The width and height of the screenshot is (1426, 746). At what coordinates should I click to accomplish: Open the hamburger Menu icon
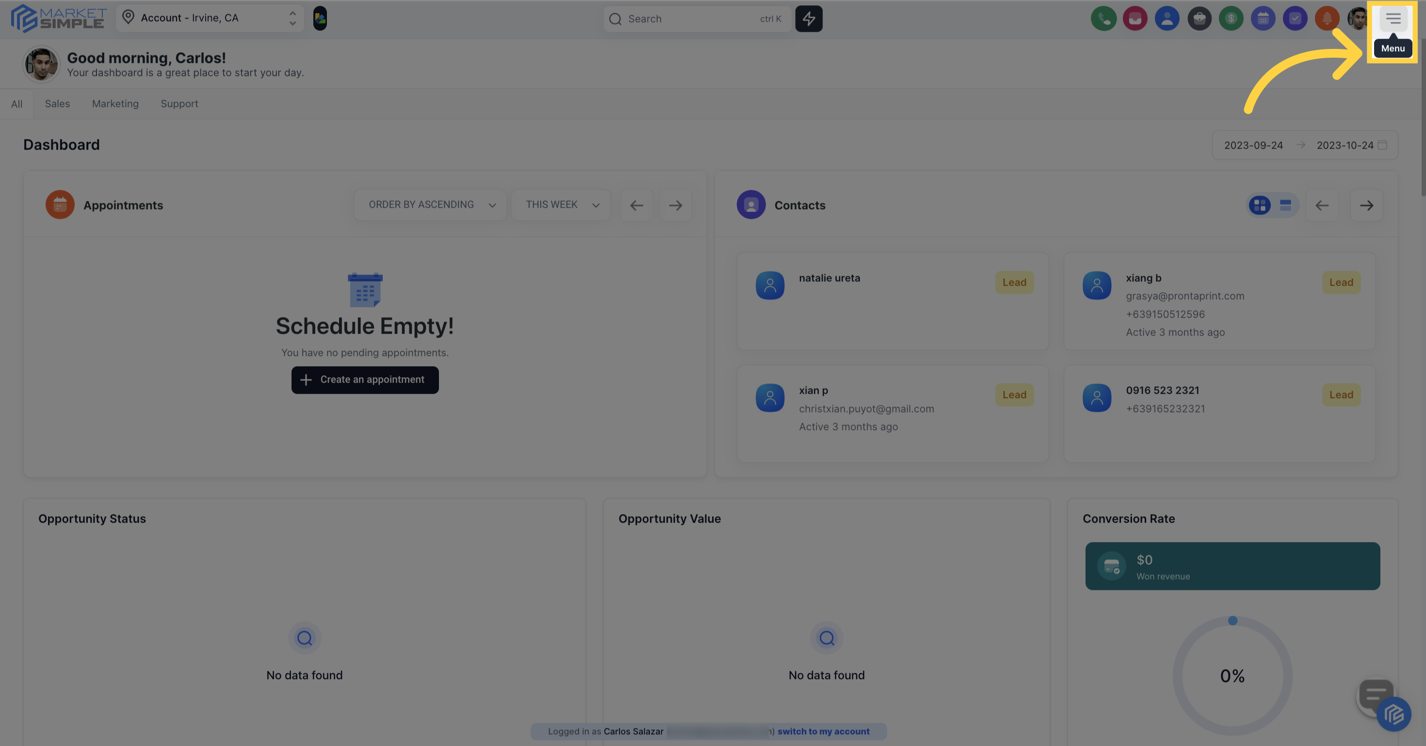point(1393,19)
